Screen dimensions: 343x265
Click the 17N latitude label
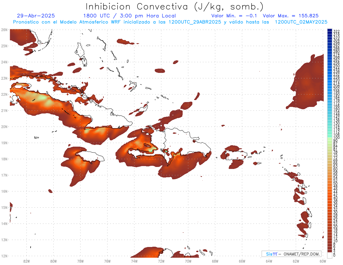tap(4, 175)
